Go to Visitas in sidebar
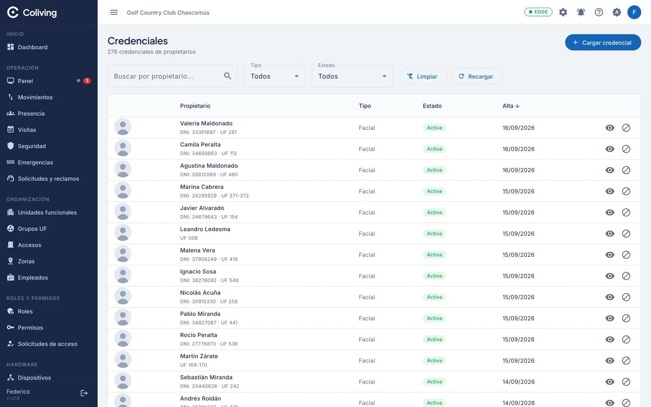 (49, 130)
